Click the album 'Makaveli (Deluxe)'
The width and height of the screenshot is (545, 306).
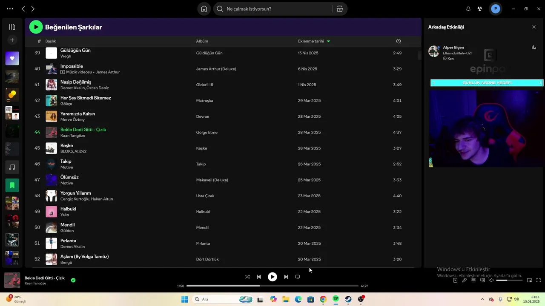(212, 180)
